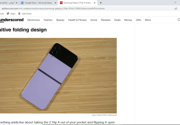Viewport: 180px width, 125px height.
Task: Click the Jason Cipriani photo credit
Action: [104, 115]
